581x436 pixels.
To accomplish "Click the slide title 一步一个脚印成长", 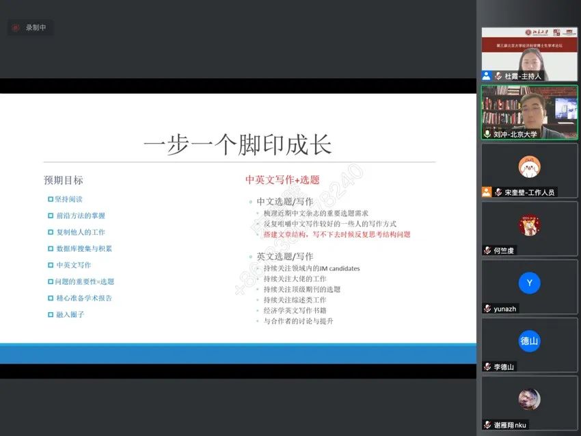I will pyautogui.click(x=237, y=145).
